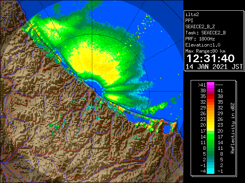
Task: Click the red 35 dBZ legend swatch
Action: pos(211,96)
